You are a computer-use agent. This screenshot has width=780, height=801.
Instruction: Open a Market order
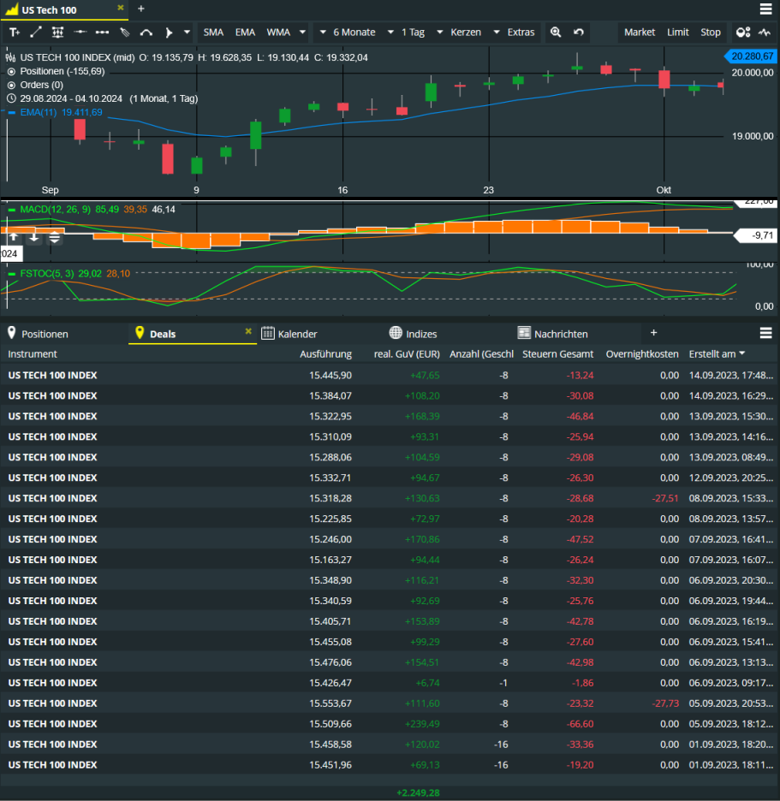coord(640,33)
